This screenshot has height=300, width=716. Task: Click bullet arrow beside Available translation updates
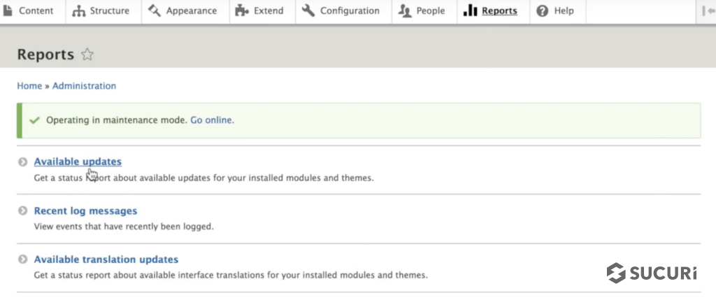pos(23,260)
